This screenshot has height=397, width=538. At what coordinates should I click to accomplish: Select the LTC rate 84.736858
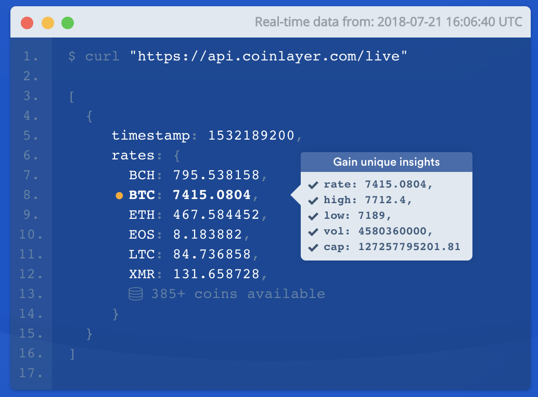[212, 254]
